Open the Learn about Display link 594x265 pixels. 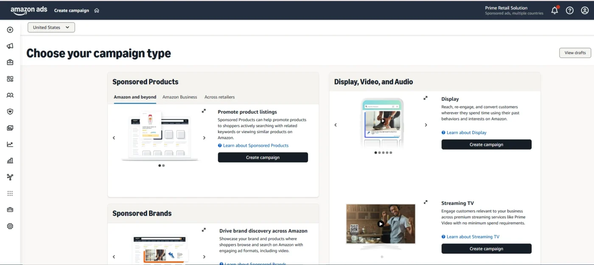(x=464, y=133)
